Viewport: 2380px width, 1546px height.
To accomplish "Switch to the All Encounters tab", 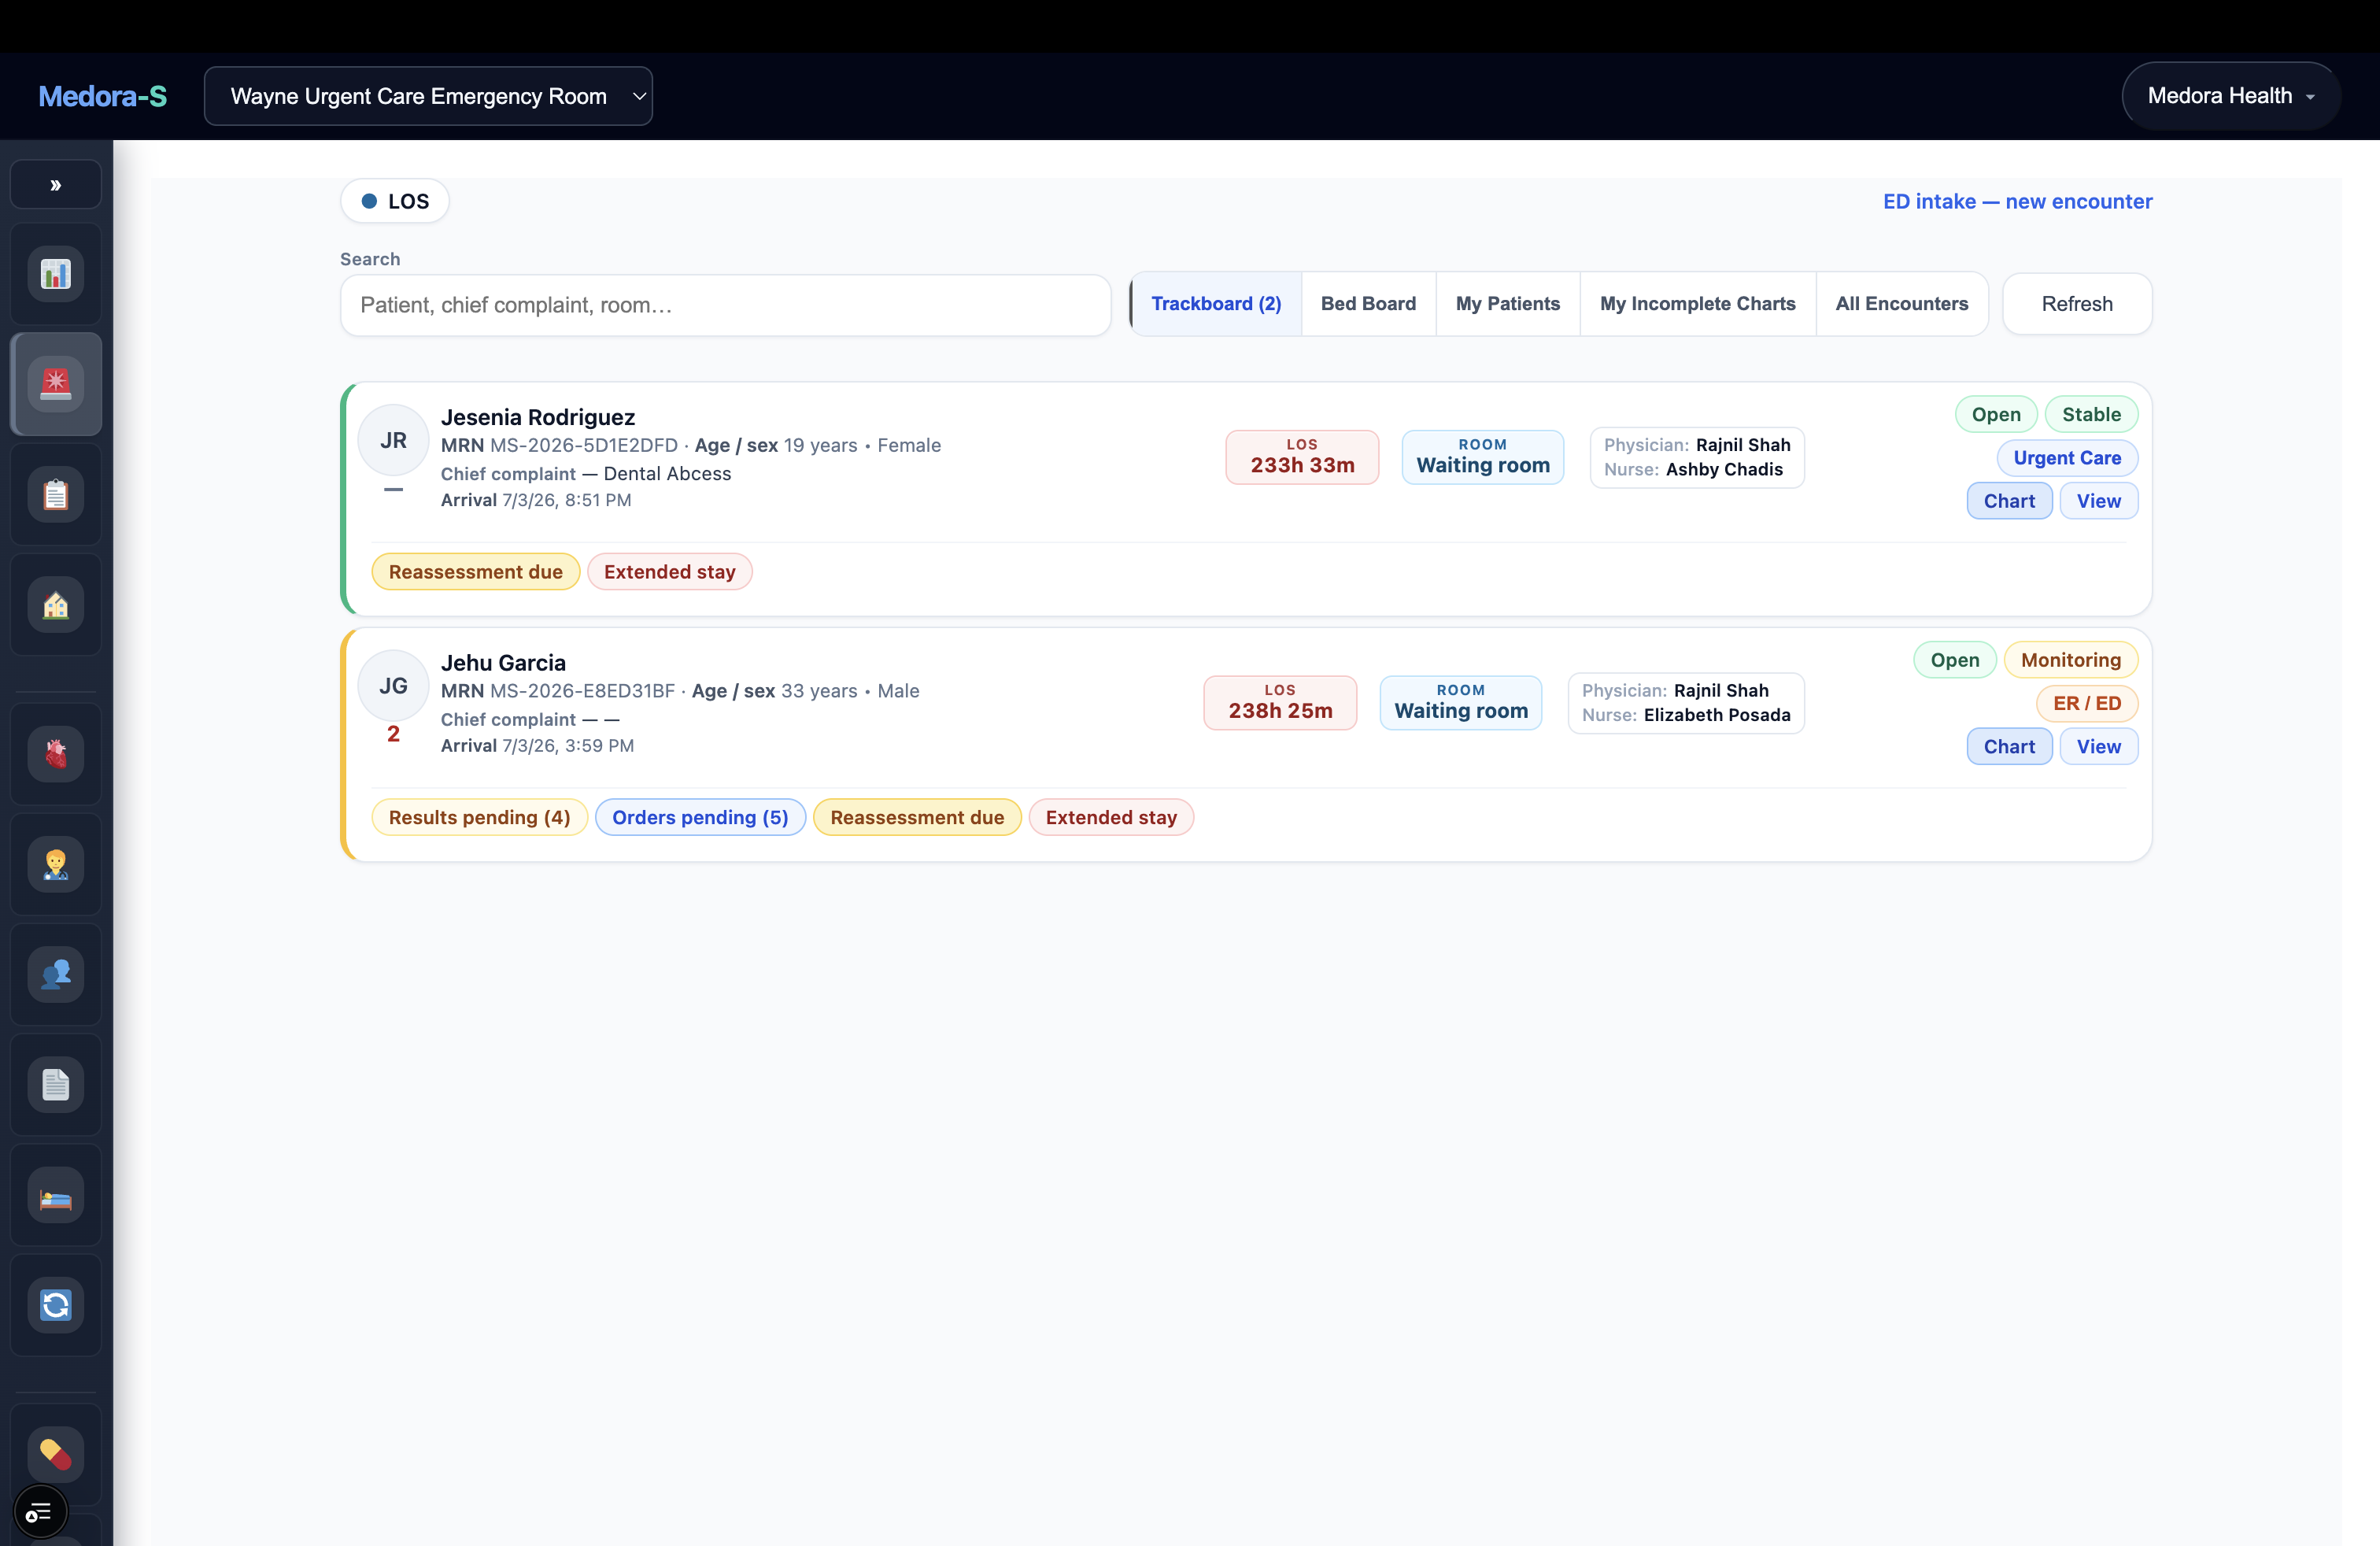I will pyautogui.click(x=1901, y=304).
